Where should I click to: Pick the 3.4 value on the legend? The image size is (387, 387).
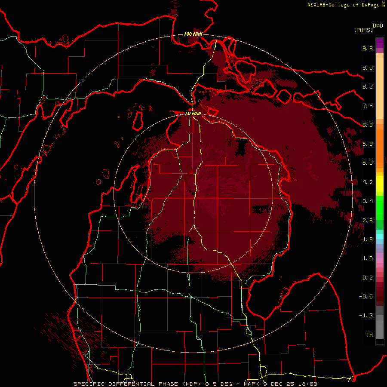tap(368, 201)
